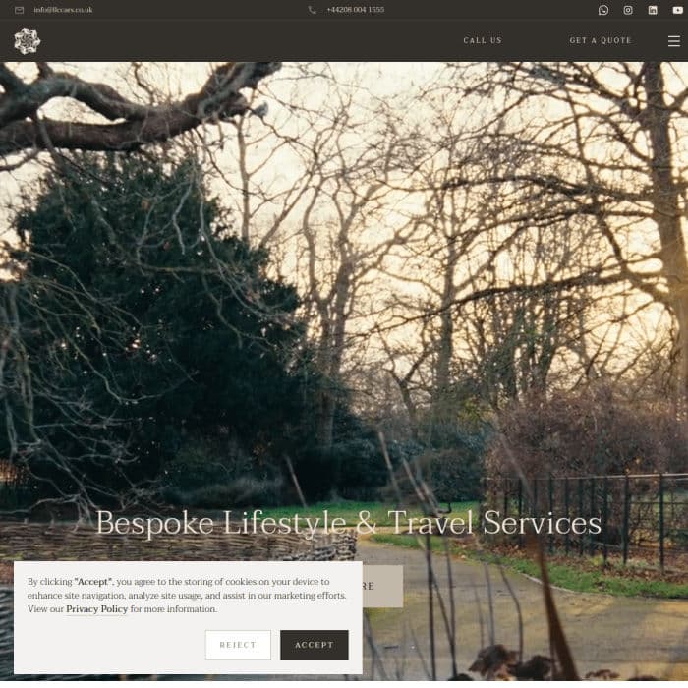Accept cookies with the ACCEPT button
The image size is (688, 688).
(315, 645)
